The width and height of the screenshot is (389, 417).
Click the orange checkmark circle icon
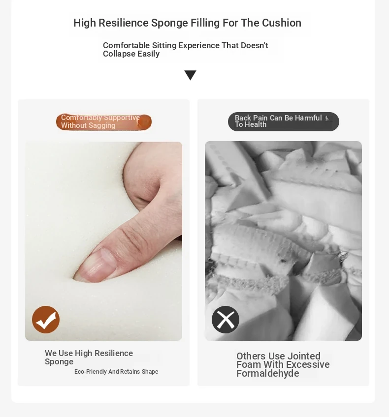point(46,320)
